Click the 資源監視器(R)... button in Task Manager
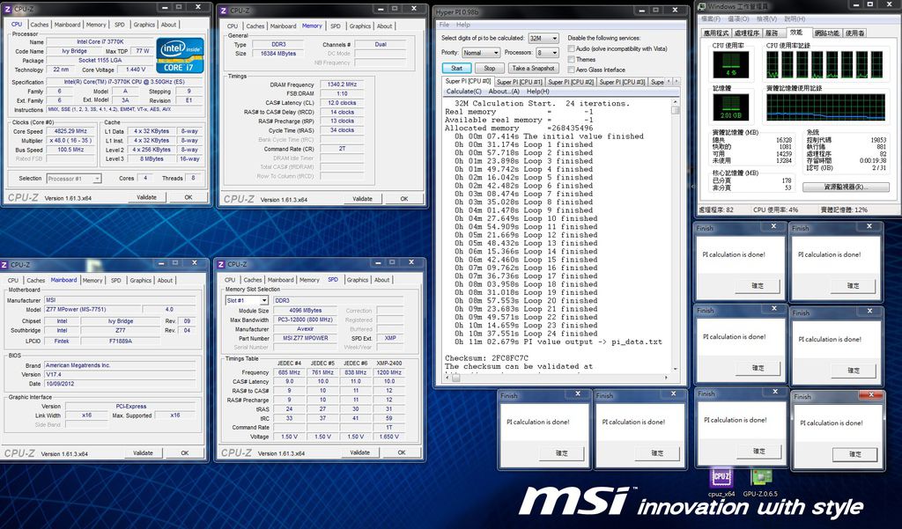This screenshot has height=529, width=902. pos(846,187)
